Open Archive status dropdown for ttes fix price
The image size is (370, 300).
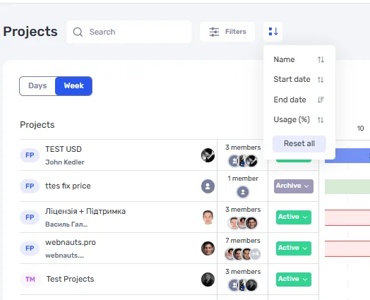click(x=294, y=186)
